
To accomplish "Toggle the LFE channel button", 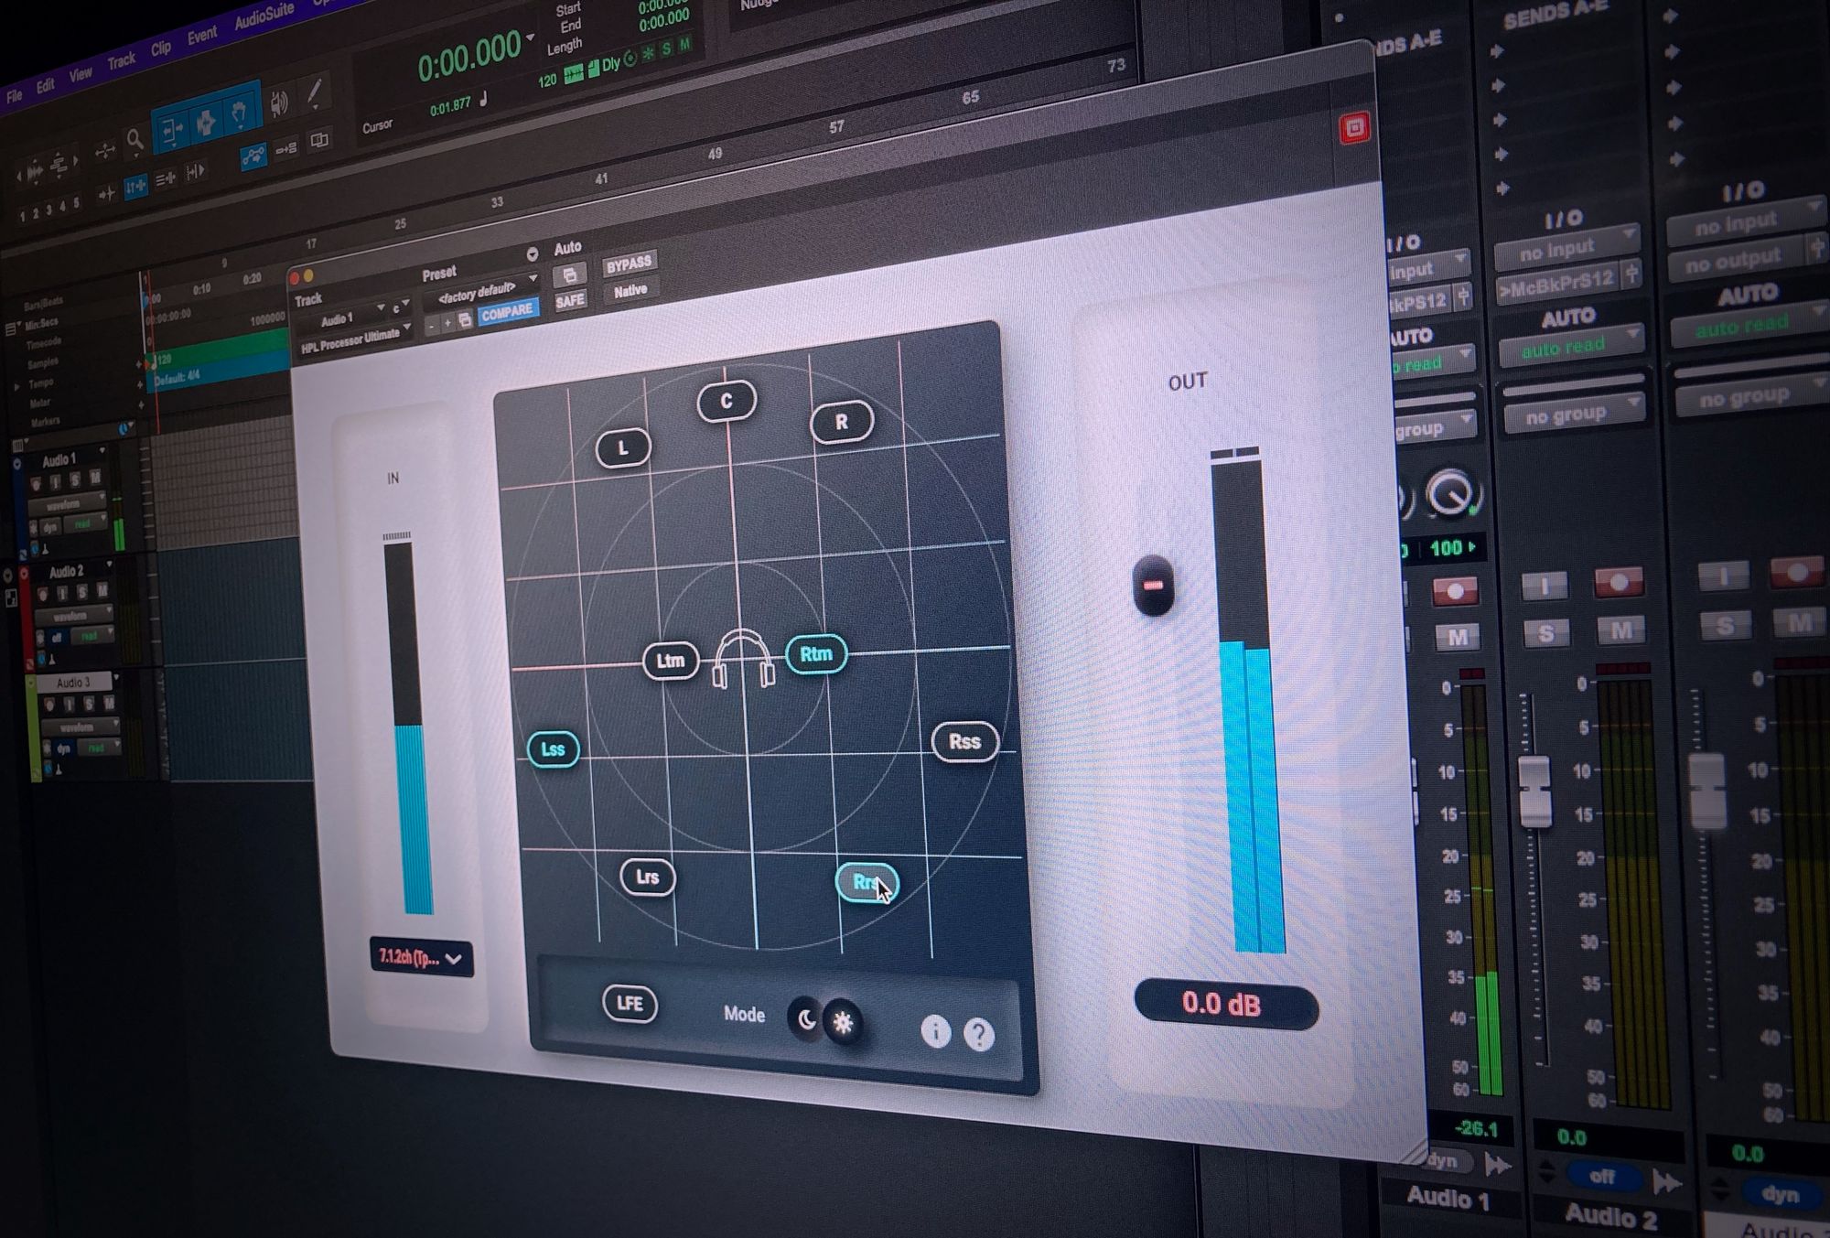I will click(x=630, y=1004).
